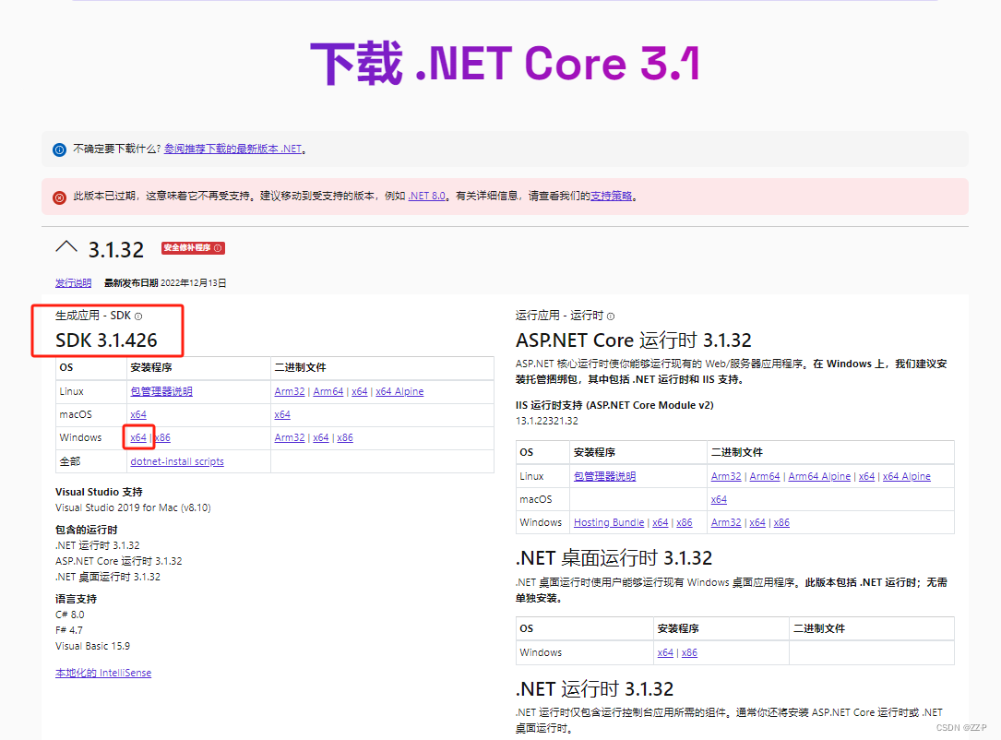Click the 'C# 8.0' language entry
Screen dimensions: 1001x740
(69, 615)
